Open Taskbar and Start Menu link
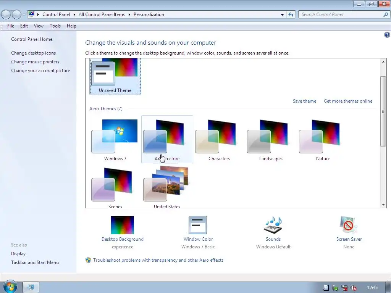This screenshot has width=391, height=293. click(35, 262)
